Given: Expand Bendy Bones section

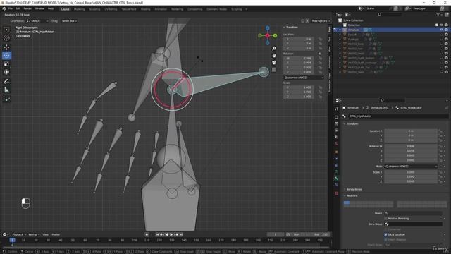Looking at the screenshot, I should [x=353, y=189].
